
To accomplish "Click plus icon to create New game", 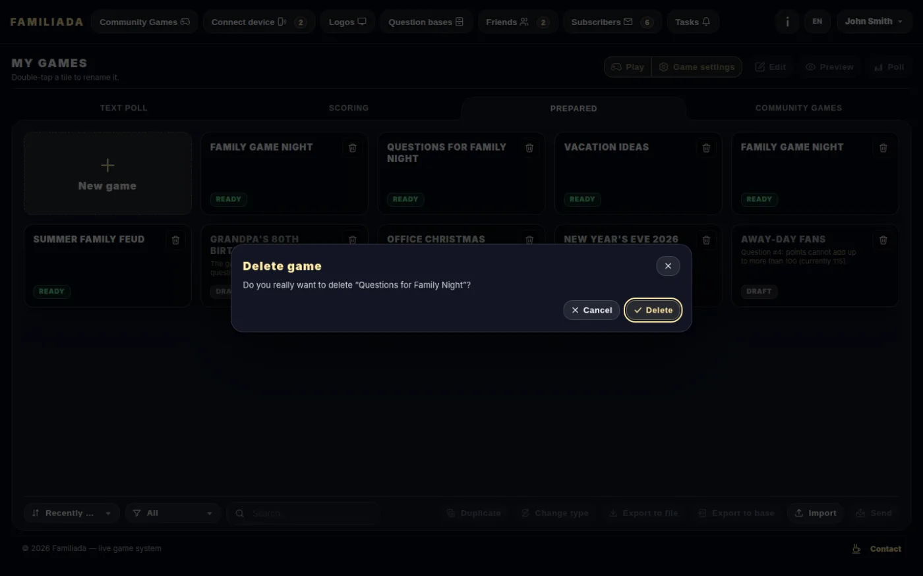I will click(x=107, y=165).
